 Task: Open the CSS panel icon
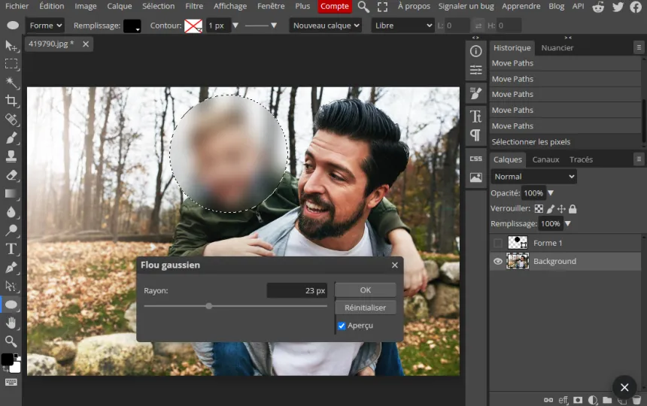coord(475,159)
